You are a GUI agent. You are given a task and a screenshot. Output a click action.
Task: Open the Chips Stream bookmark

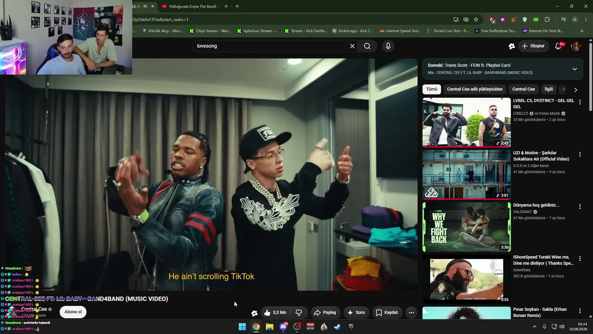[x=210, y=31]
